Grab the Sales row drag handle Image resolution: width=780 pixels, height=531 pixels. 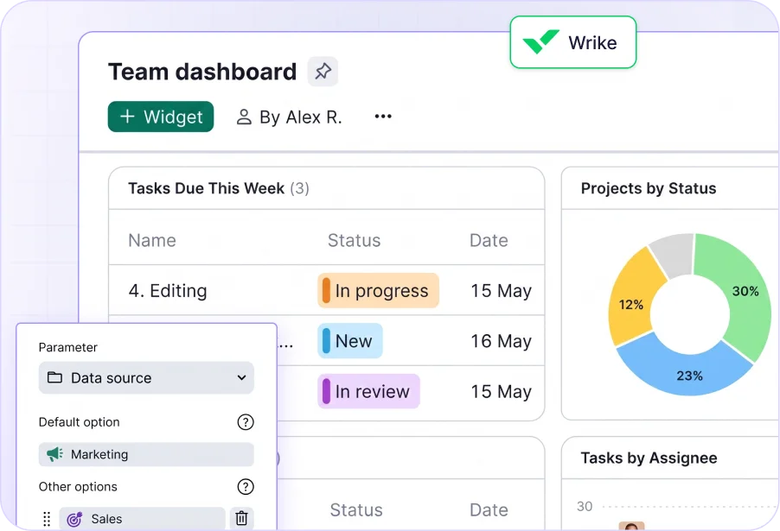pyautogui.click(x=47, y=519)
